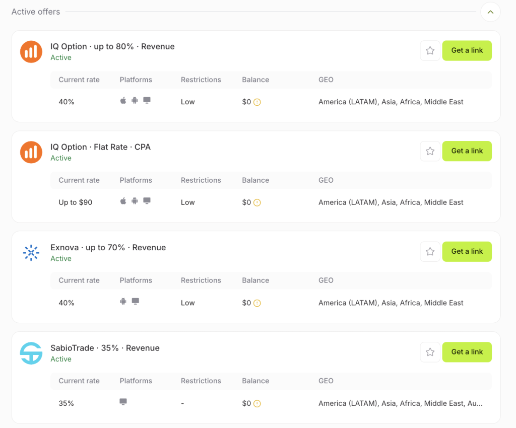Click balance info icon in Exnova row

click(257, 303)
